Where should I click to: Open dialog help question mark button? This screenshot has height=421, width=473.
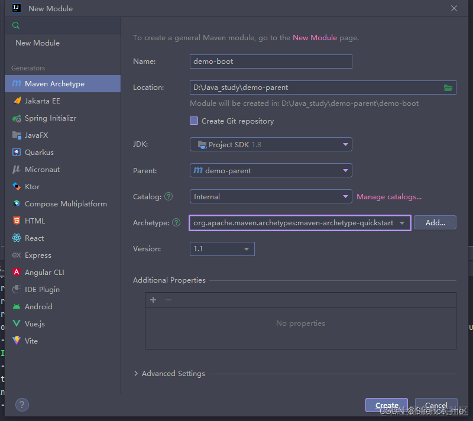point(22,404)
